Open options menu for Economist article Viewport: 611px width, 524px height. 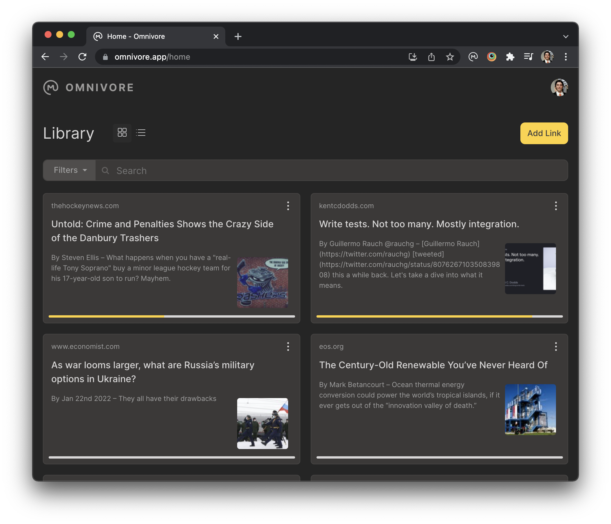click(288, 347)
